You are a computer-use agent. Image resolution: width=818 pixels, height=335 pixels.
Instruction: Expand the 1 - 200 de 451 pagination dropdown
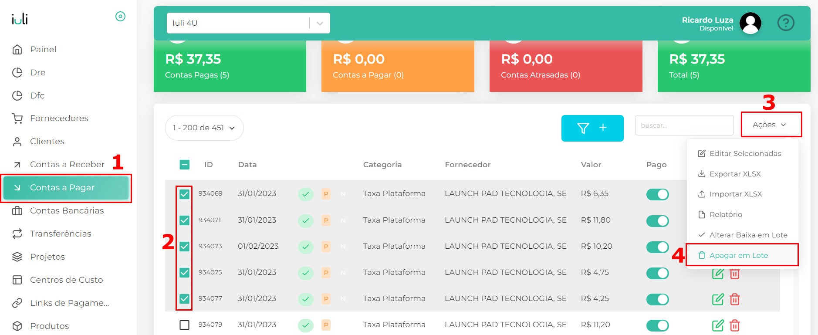click(x=204, y=128)
